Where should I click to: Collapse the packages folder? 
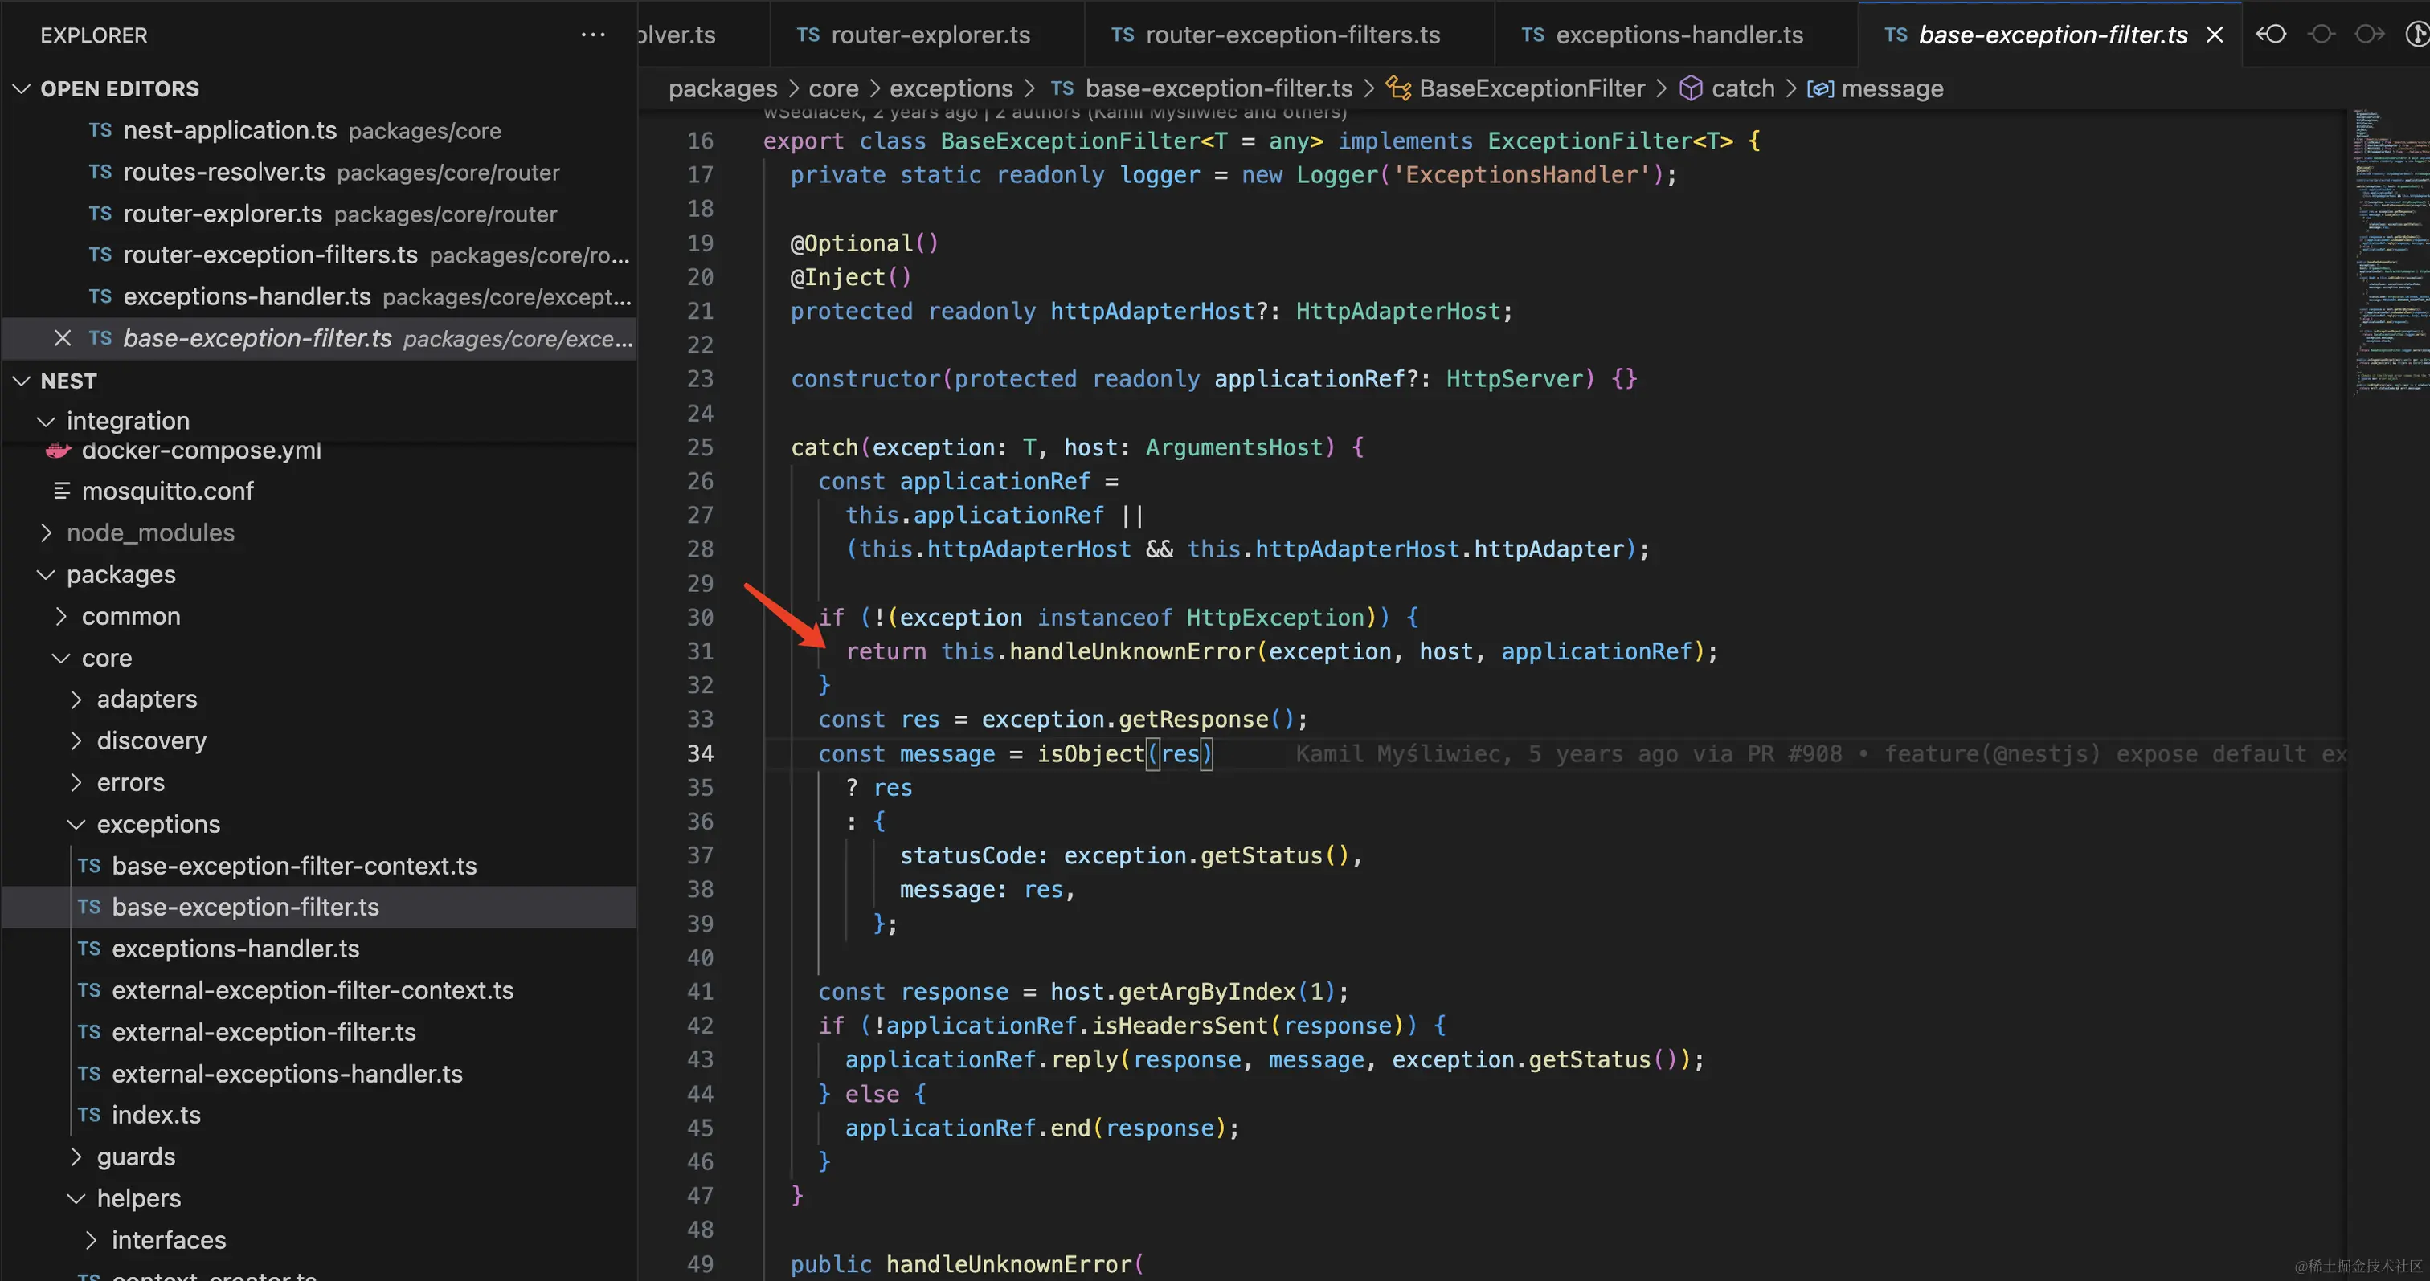pyautogui.click(x=45, y=574)
